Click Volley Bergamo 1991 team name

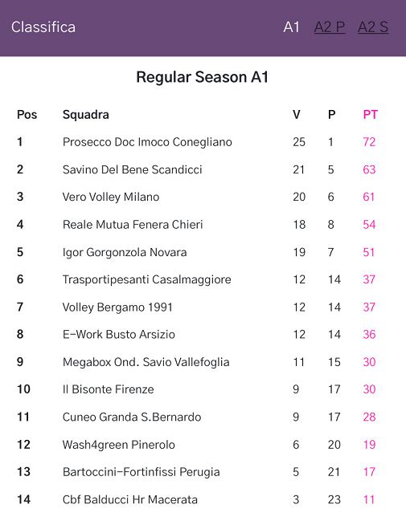pos(117,307)
